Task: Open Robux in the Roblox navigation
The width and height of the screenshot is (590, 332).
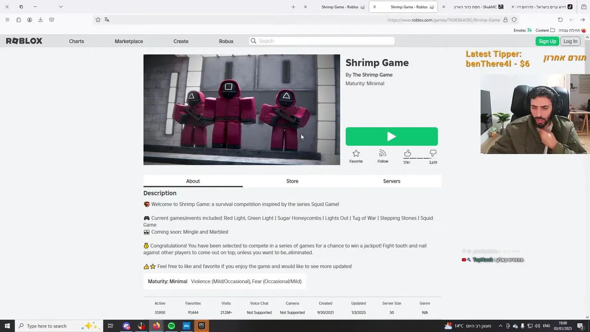Action: pyautogui.click(x=226, y=41)
